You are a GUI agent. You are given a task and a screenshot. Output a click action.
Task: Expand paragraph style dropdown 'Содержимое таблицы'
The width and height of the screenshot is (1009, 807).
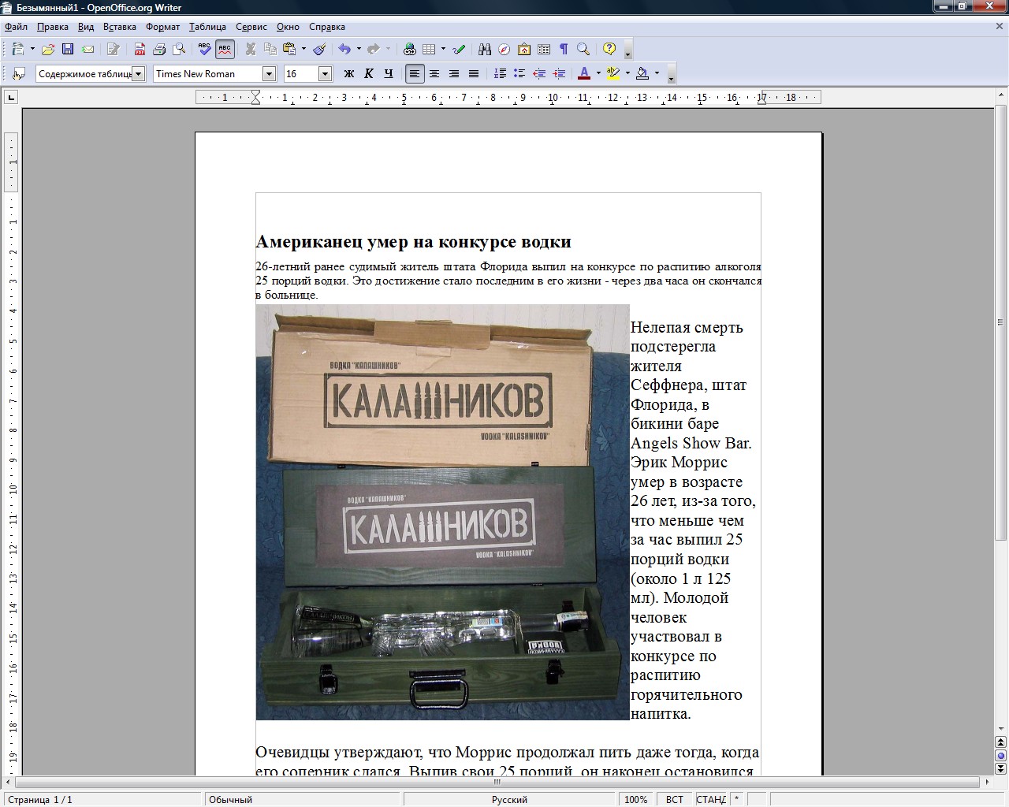tap(139, 73)
